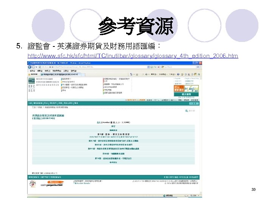272x204 pixels.
Task: Open the 序言 preface link
Action: tap(113, 127)
